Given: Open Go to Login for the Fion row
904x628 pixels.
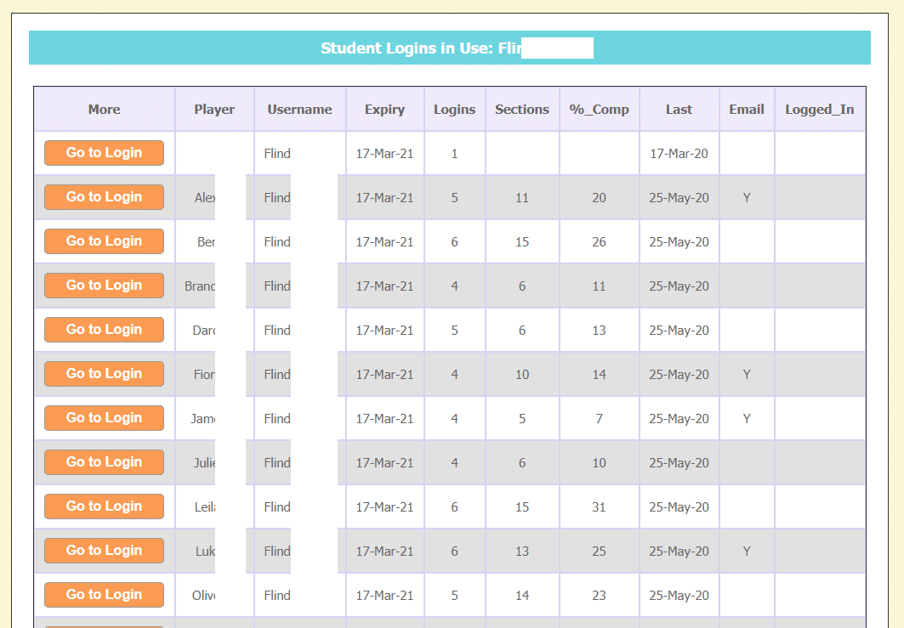Looking at the screenshot, I should pos(104,374).
